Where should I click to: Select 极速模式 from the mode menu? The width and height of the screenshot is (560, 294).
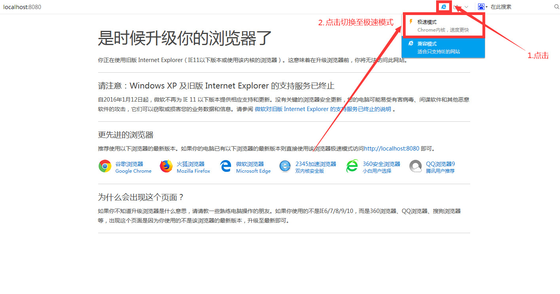(x=443, y=26)
